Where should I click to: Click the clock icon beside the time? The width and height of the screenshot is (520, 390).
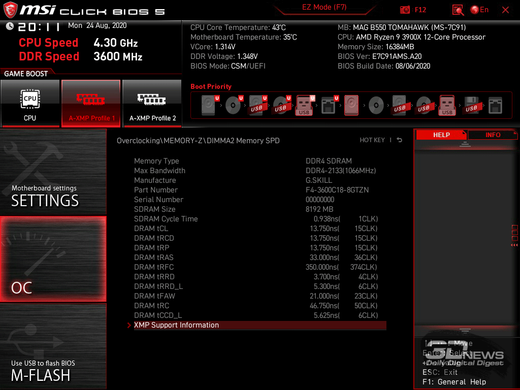coord(10,26)
